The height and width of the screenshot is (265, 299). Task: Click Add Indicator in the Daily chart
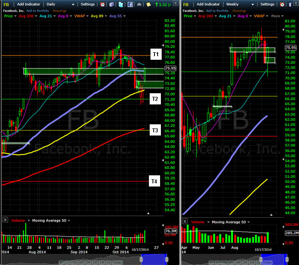29,4
